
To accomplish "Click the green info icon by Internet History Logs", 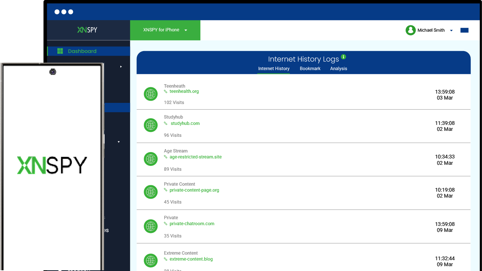I will click(x=343, y=57).
